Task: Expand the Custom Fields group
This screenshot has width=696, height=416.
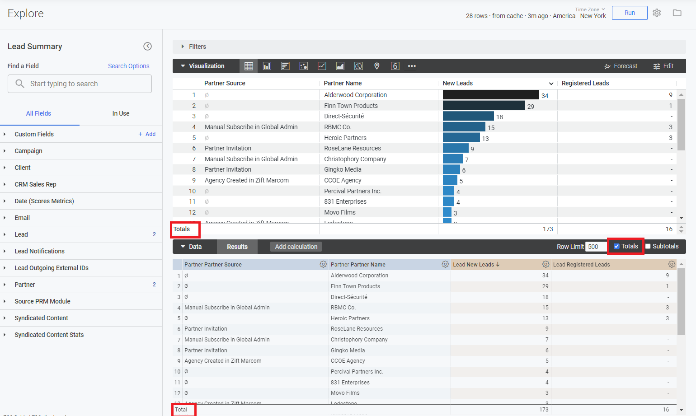Action: point(34,134)
